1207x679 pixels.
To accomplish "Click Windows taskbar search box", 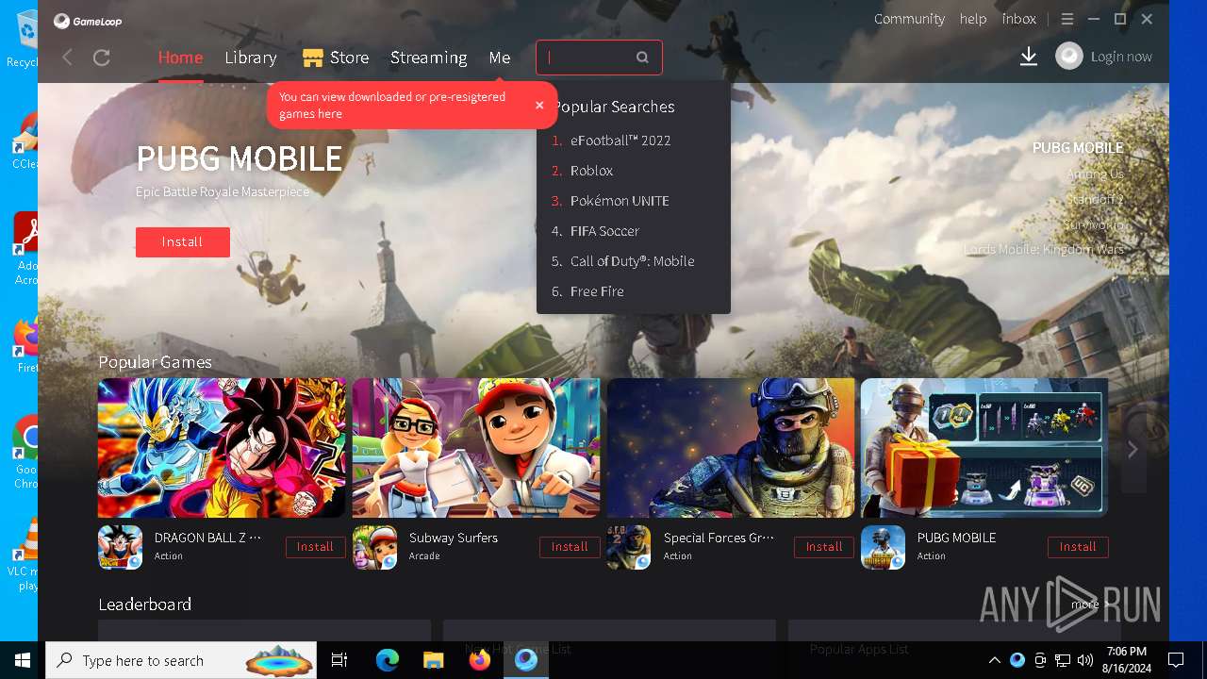I will 181,660.
